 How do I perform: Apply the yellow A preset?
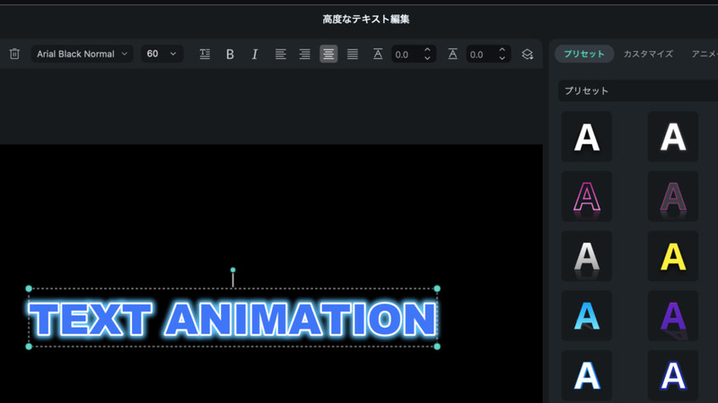(672, 256)
